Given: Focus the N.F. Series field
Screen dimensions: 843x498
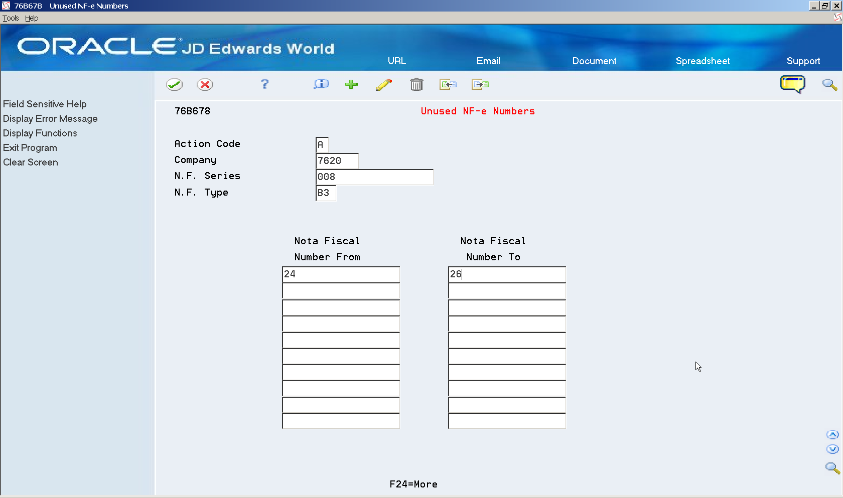Looking at the screenshot, I should [x=374, y=177].
